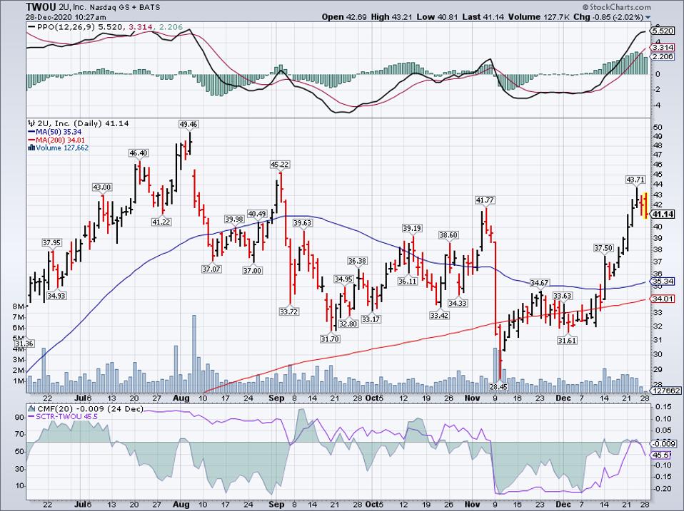Click the 34.93 low price label
Image resolution: width=684 pixels, height=511 pixels.
(x=56, y=296)
